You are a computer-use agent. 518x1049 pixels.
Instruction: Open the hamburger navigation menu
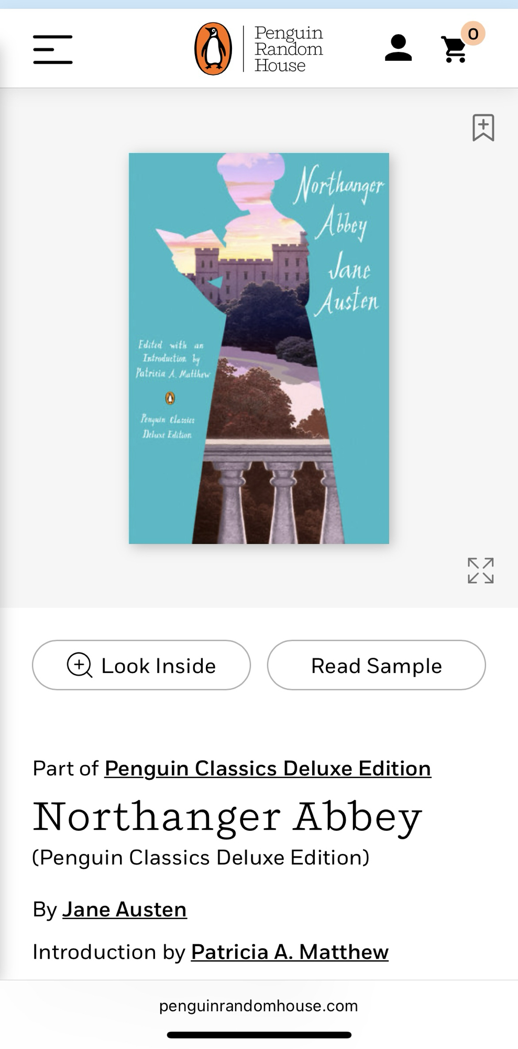pos(53,49)
